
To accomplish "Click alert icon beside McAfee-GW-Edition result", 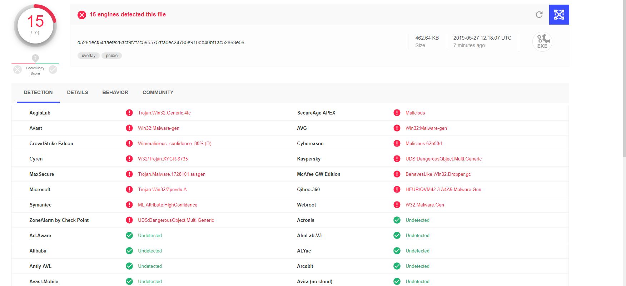I will [397, 174].
